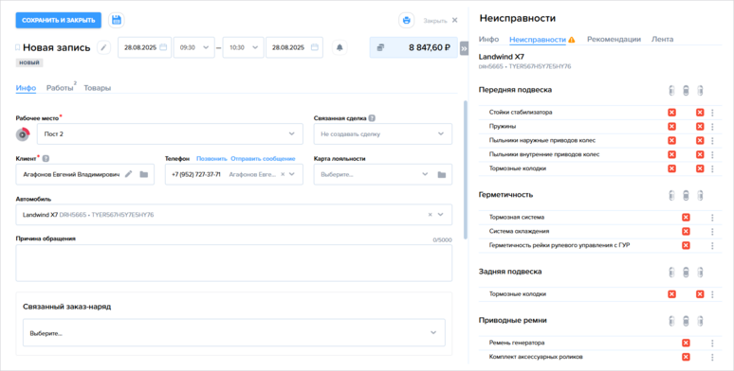The height and width of the screenshot is (371, 734).
Task: Open three-dot menu for Пружины row
Action: point(712,127)
